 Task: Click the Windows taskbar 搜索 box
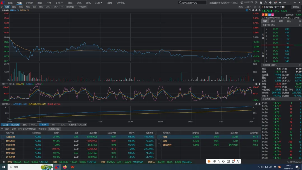(30, 167)
